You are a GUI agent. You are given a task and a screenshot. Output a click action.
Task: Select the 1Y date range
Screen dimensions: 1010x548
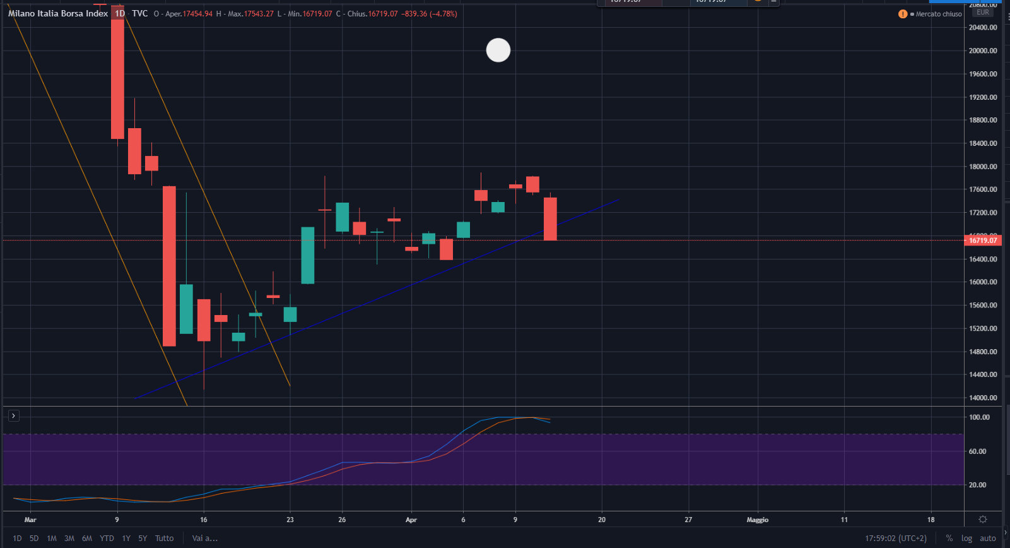click(x=126, y=539)
